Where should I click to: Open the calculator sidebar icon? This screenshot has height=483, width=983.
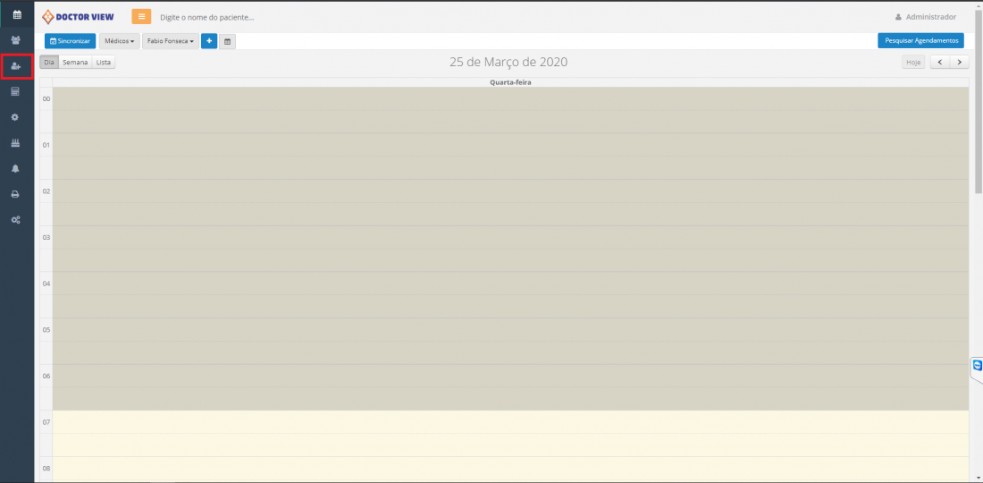[x=16, y=91]
